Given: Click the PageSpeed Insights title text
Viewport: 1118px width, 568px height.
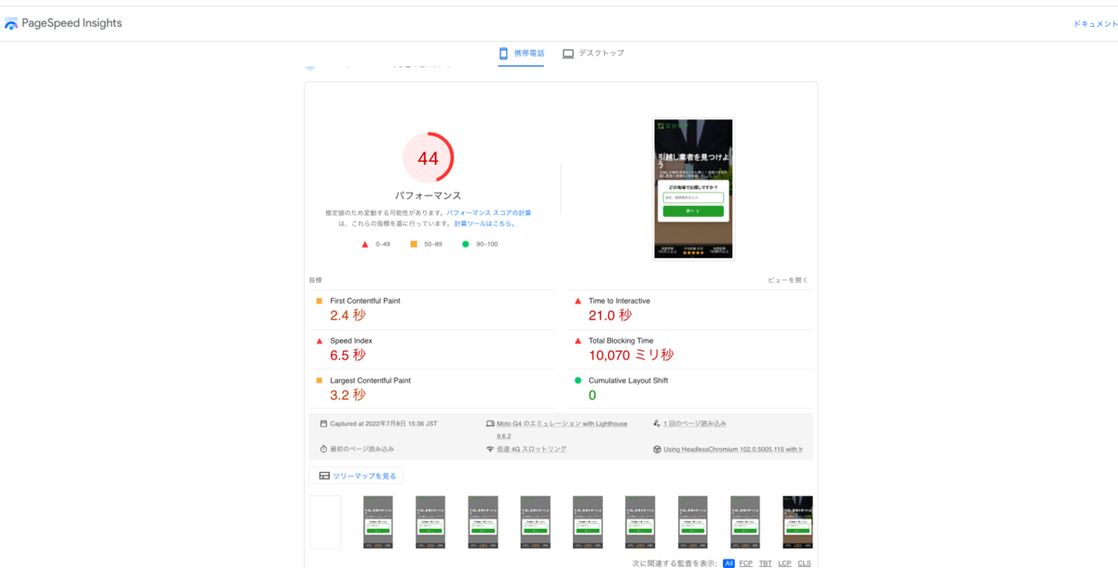Looking at the screenshot, I should coord(72,23).
